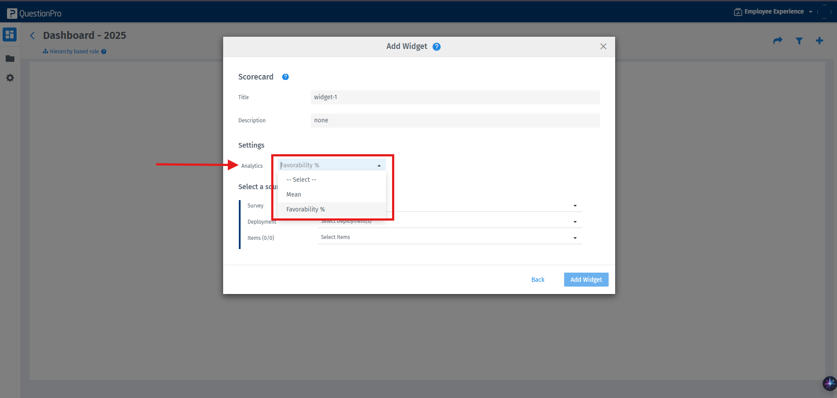
Task: Click the help icon beside Add Widget title
Action: pos(436,46)
